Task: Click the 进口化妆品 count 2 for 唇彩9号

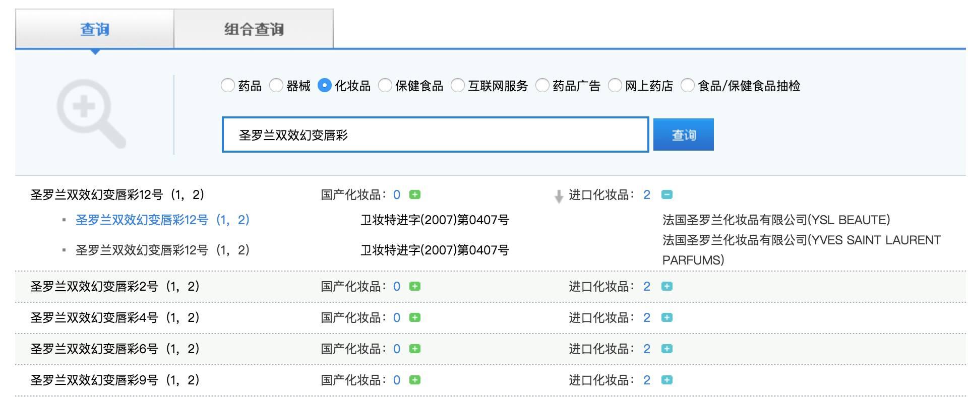Action: (x=647, y=380)
